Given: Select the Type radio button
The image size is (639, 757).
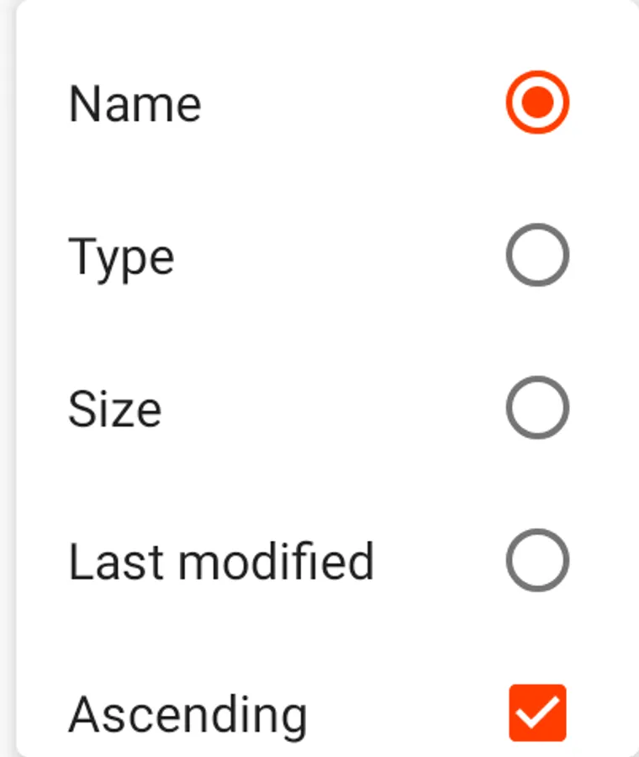Looking at the screenshot, I should pyautogui.click(x=537, y=255).
